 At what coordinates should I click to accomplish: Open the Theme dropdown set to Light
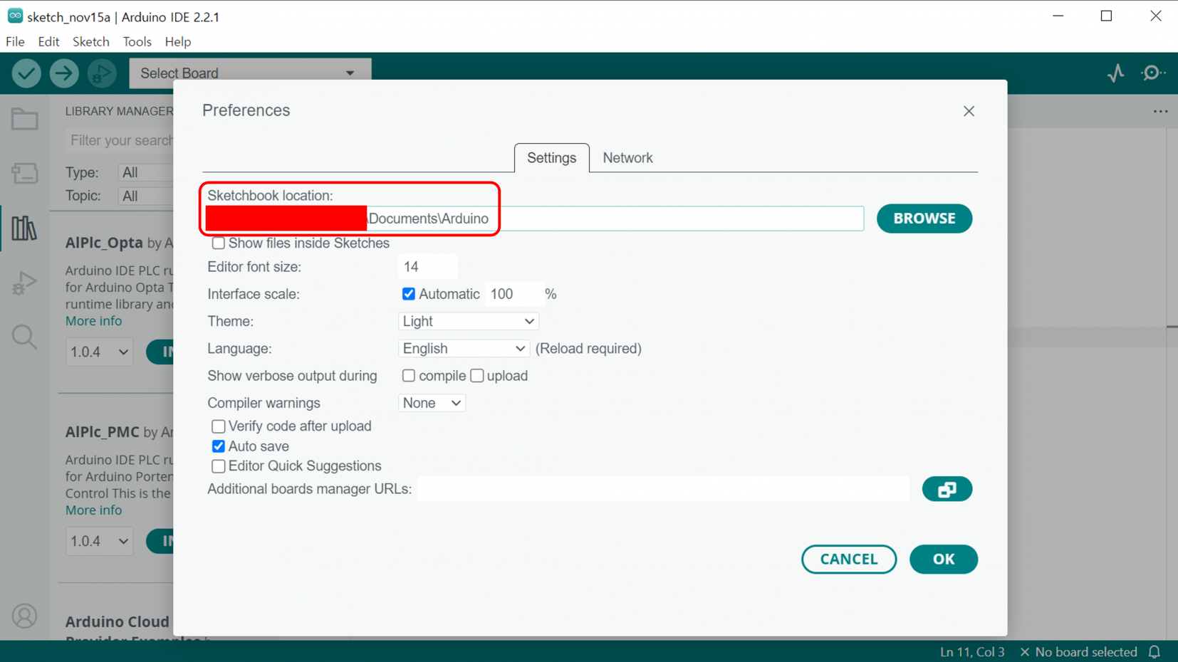pyautogui.click(x=468, y=321)
